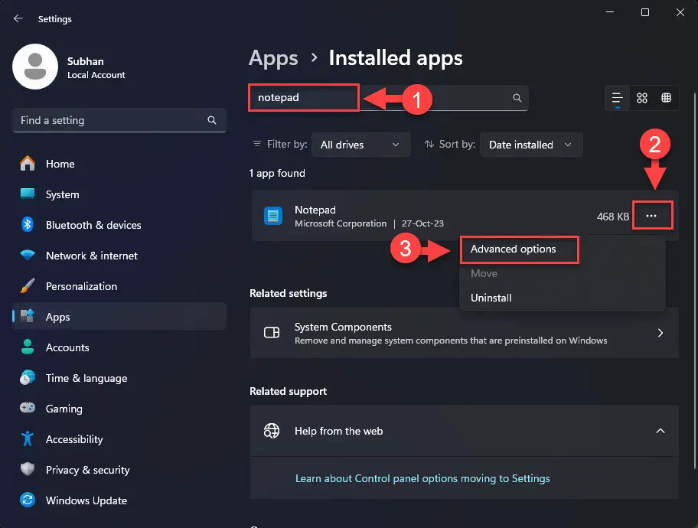
Task: Open System Components settings
Action: point(464,333)
